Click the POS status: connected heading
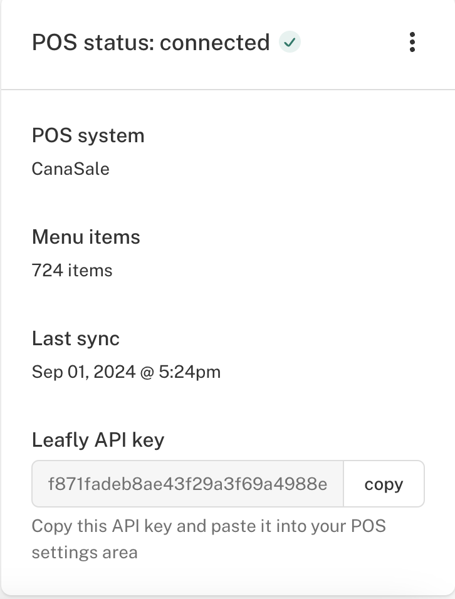 [149, 43]
